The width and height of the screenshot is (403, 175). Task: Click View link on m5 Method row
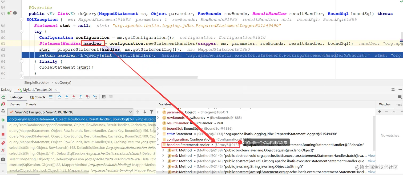(x=372, y=161)
